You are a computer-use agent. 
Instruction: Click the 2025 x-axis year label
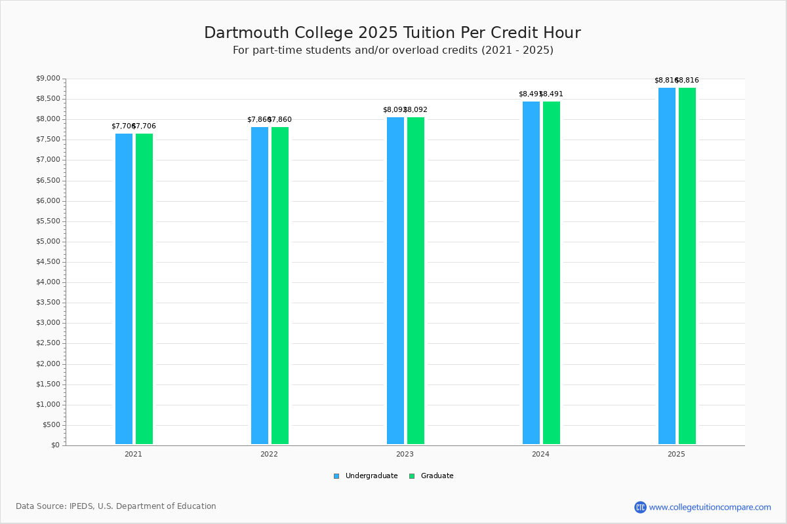pyautogui.click(x=676, y=454)
